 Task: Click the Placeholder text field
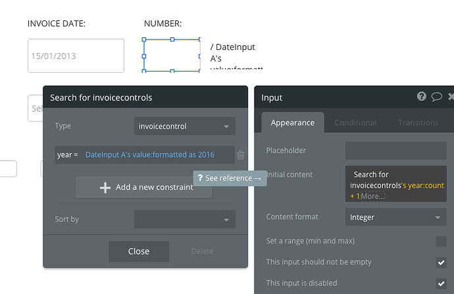point(395,151)
